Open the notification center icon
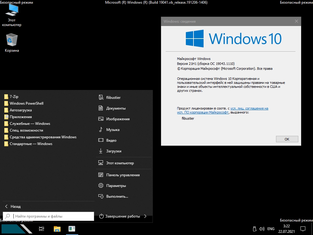The width and height of the screenshot is (313, 235). point(303,229)
